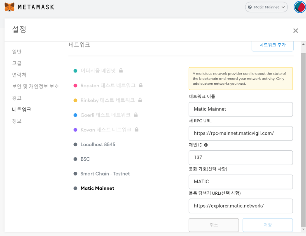306x236 pixels.
Task: Click the 취소 button
Action: pos(214,225)
